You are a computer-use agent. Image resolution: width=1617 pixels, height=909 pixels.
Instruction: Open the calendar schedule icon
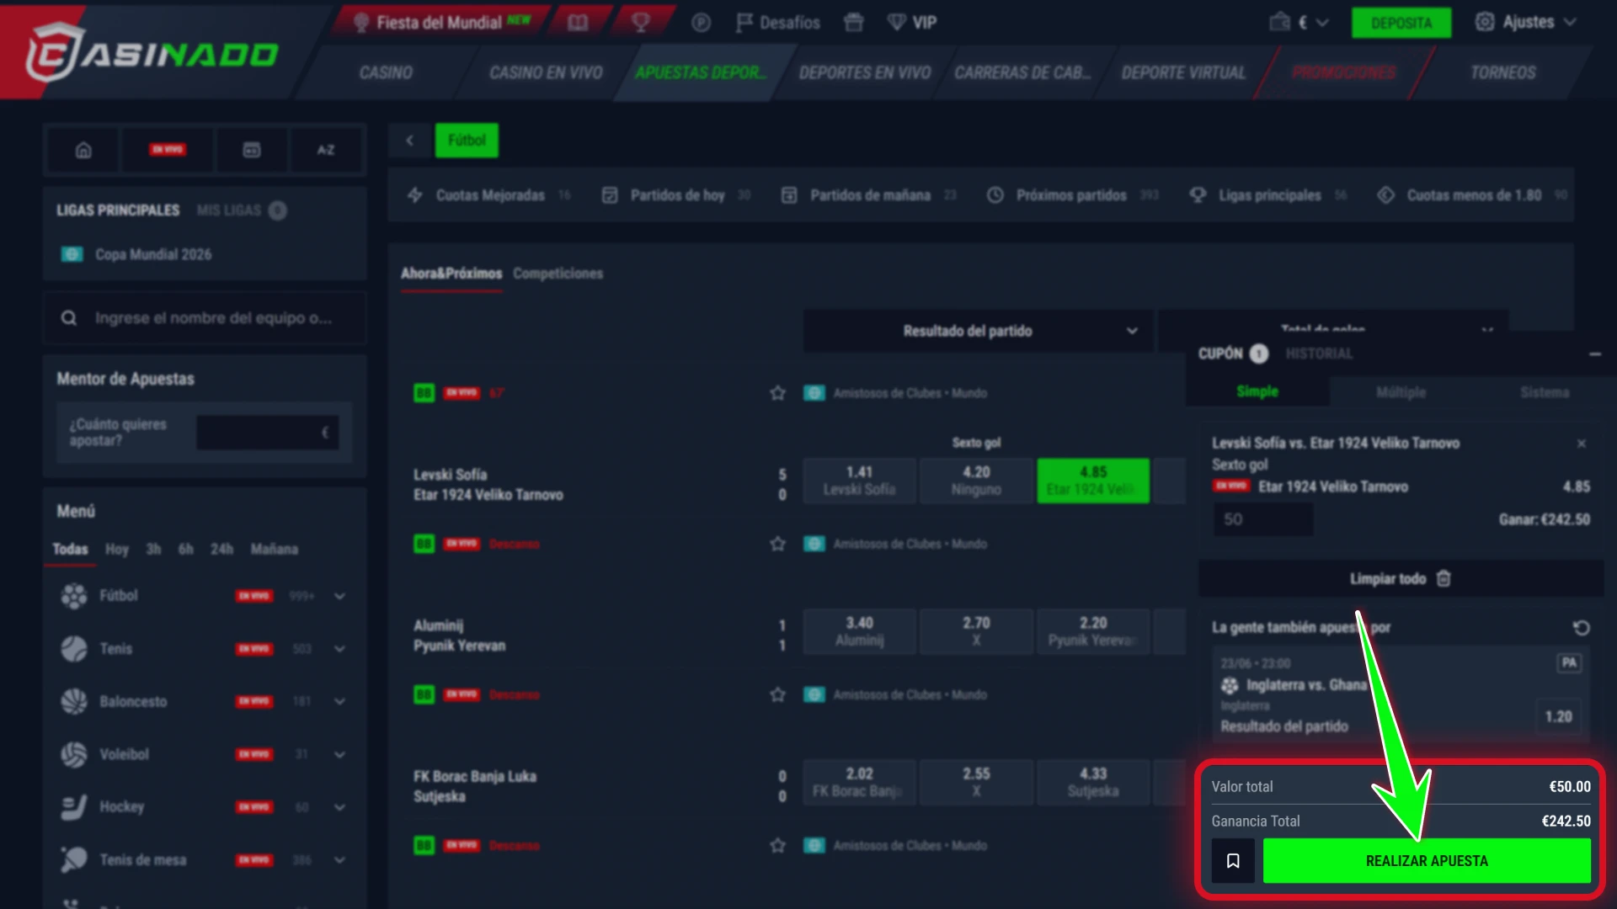coord(252,150)
